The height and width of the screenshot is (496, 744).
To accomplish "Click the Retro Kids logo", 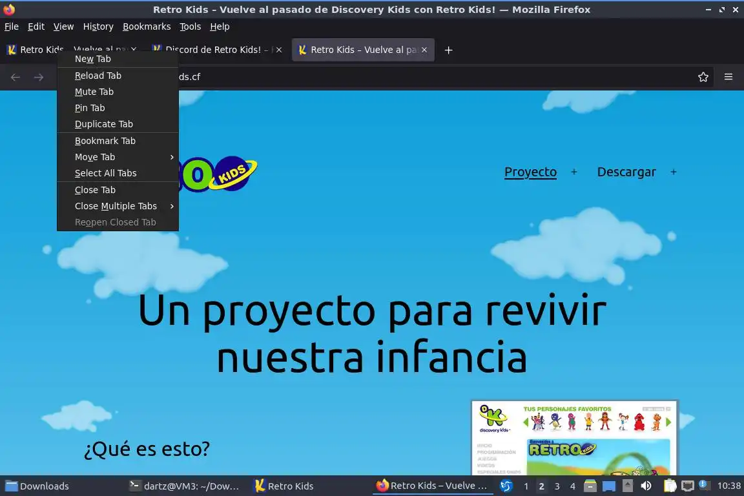I will point(218,174).
